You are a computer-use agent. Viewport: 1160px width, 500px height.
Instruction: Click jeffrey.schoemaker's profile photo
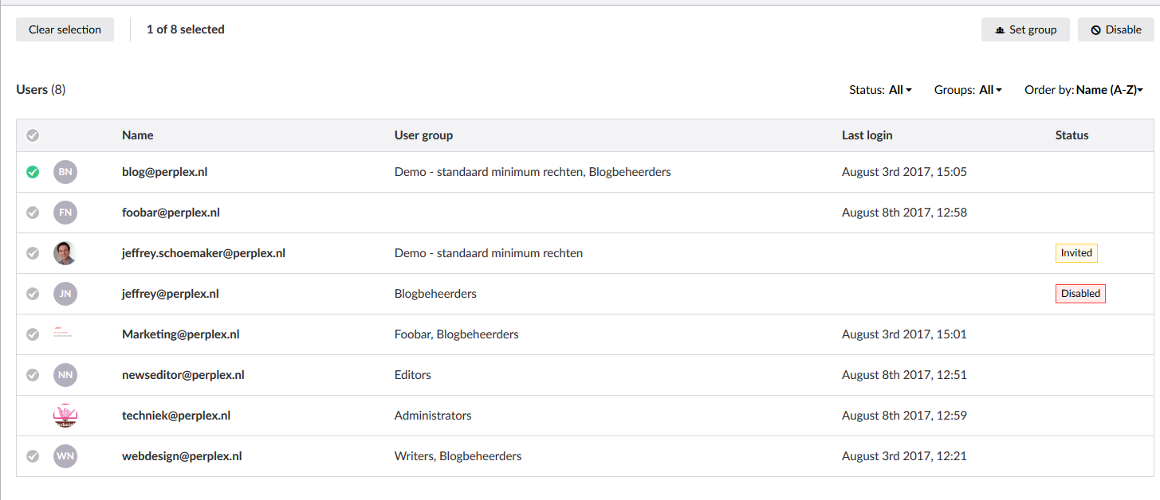(65, 253)
